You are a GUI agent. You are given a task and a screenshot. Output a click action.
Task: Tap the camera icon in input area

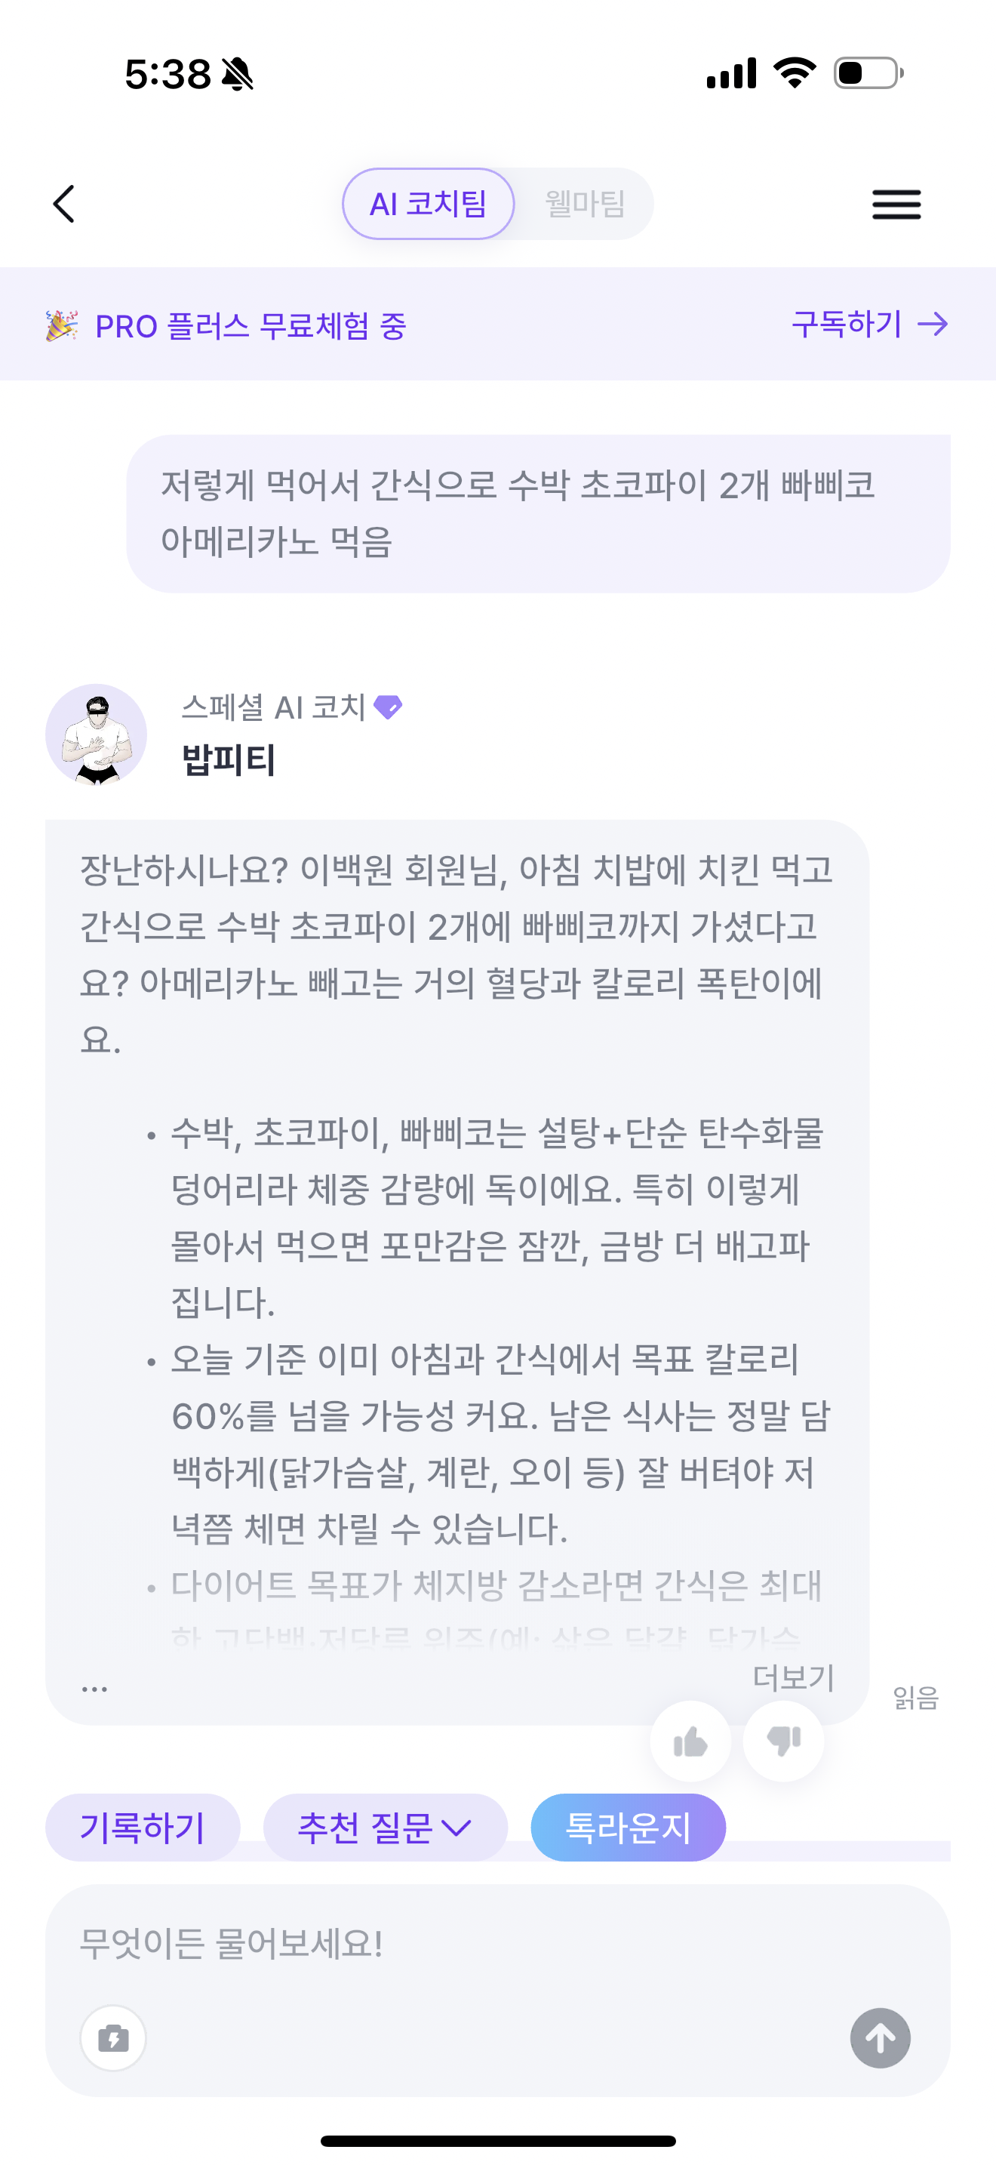pyautogui.click(x=113, y=2038)
